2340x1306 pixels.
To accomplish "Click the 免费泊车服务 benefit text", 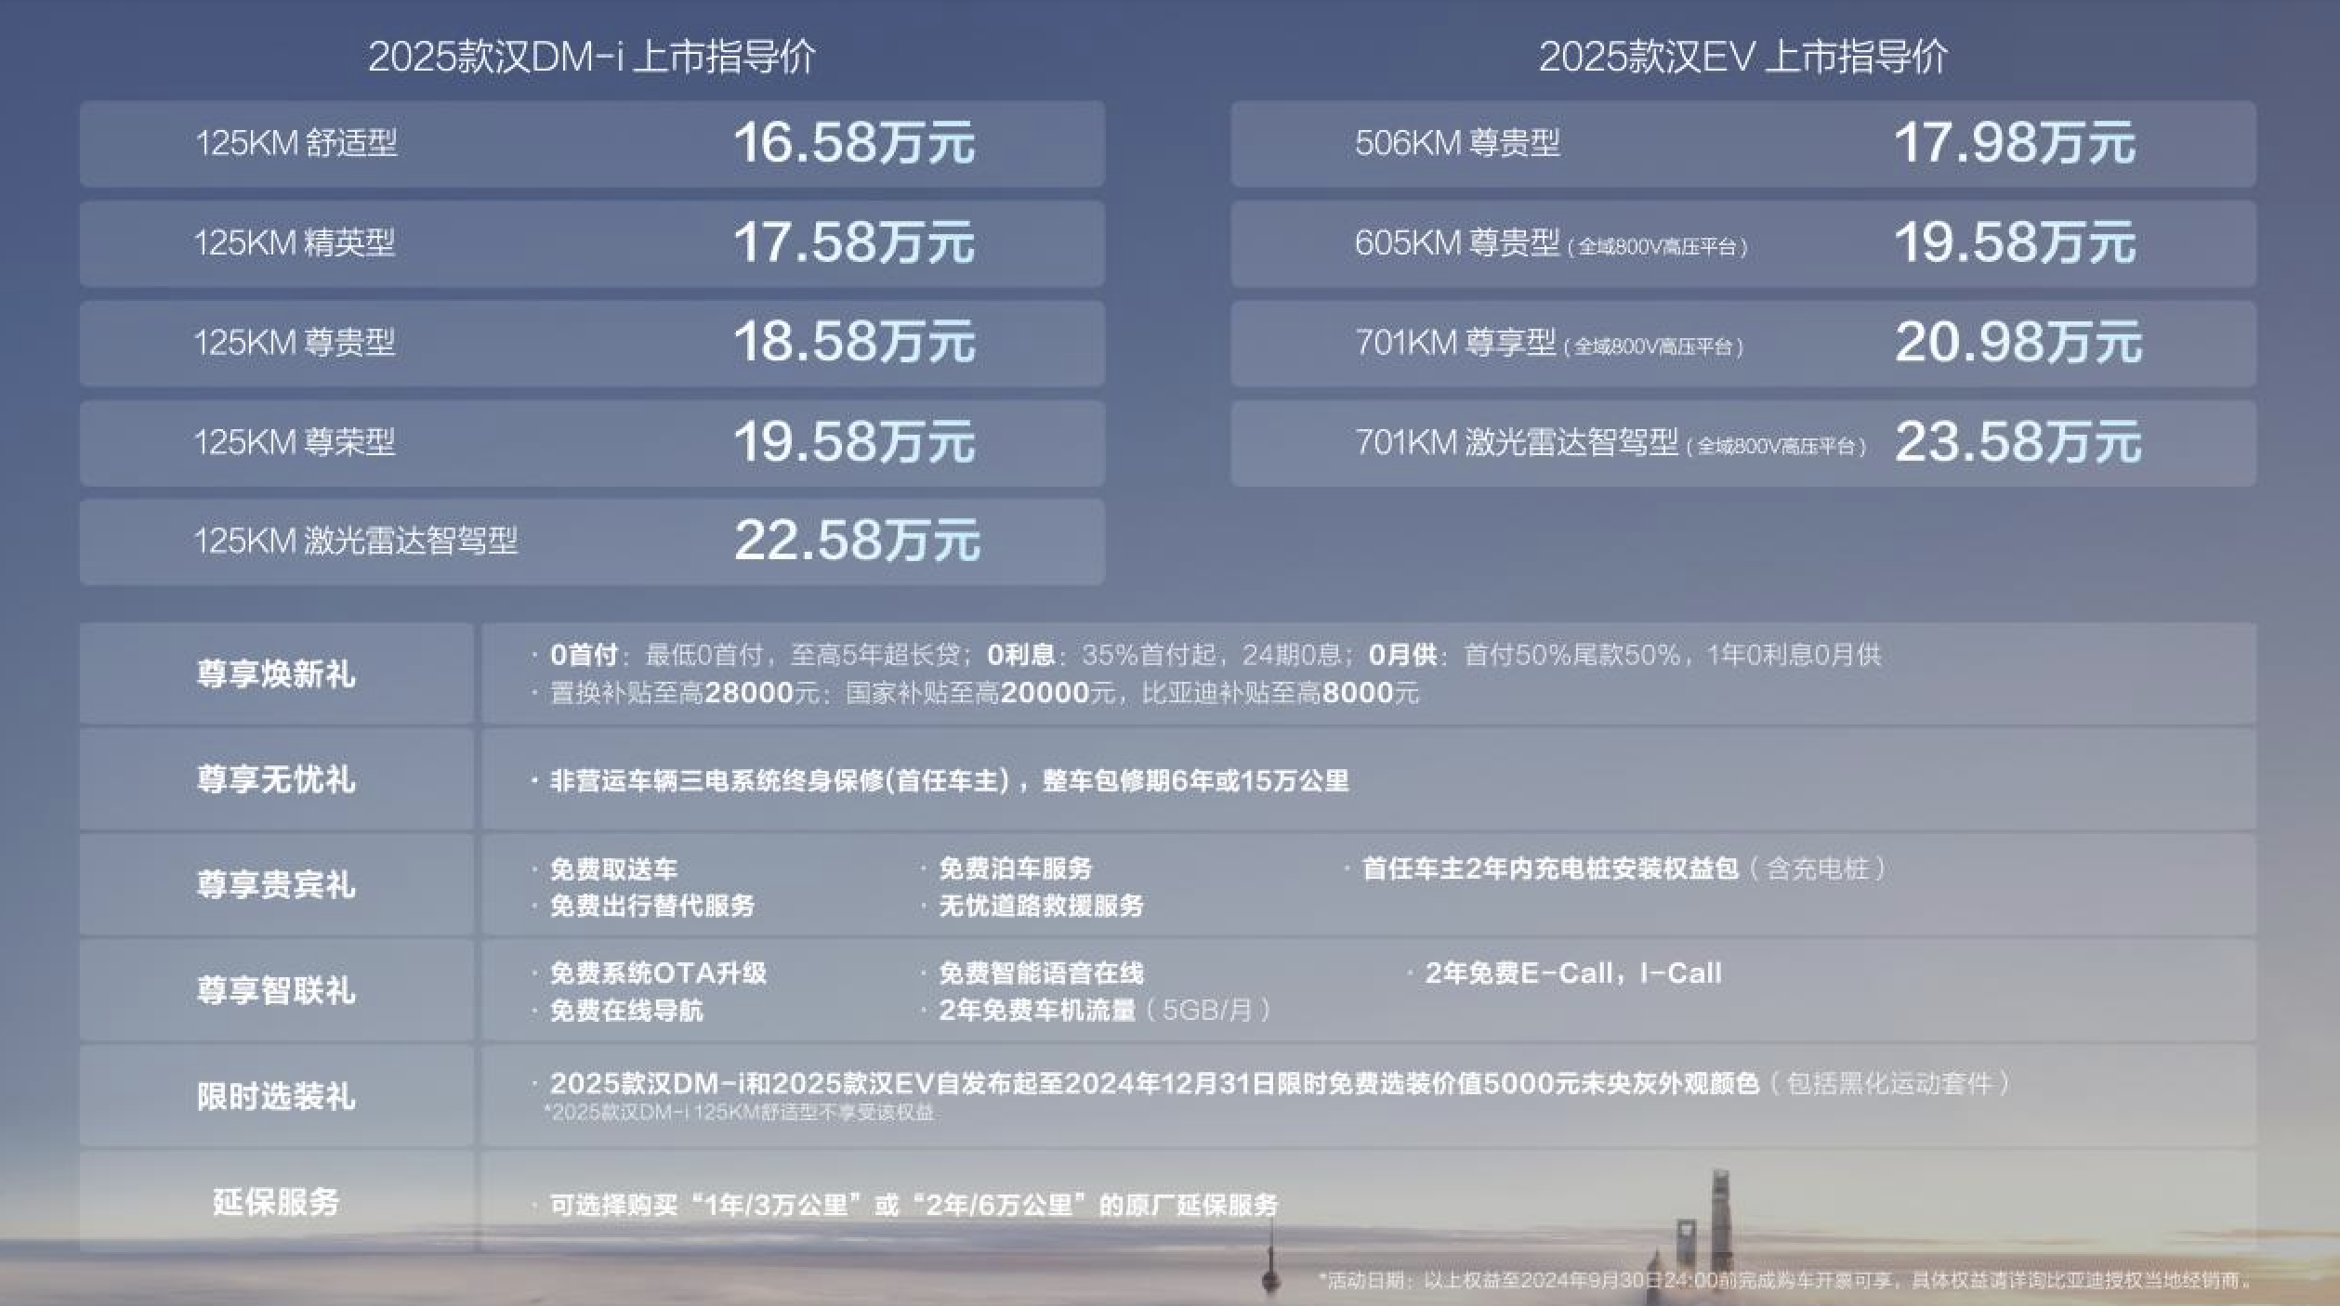I will click(1015, 868).
